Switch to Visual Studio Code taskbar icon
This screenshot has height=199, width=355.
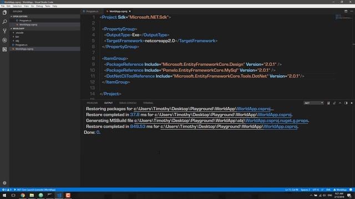59,195
